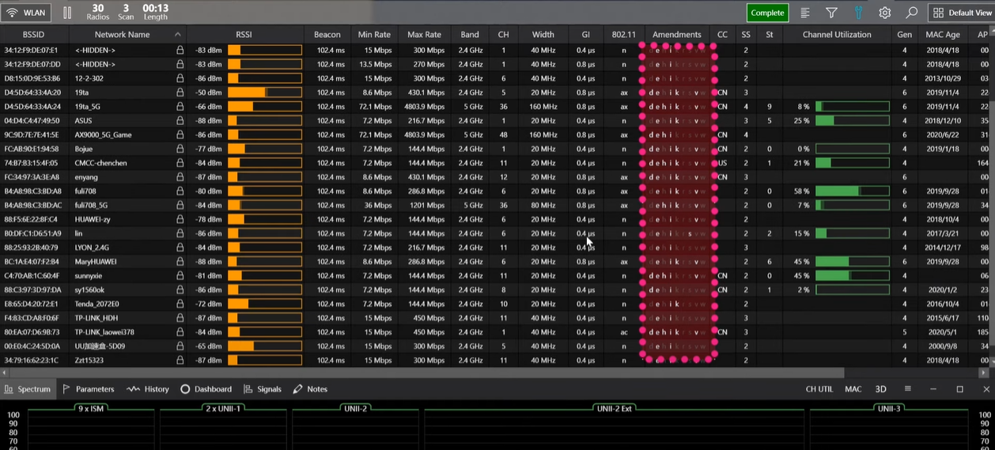This screenshot has height=450, width=995.
Task: Toggle Network Name column sort arrow
Action: [x=177, y=35]
